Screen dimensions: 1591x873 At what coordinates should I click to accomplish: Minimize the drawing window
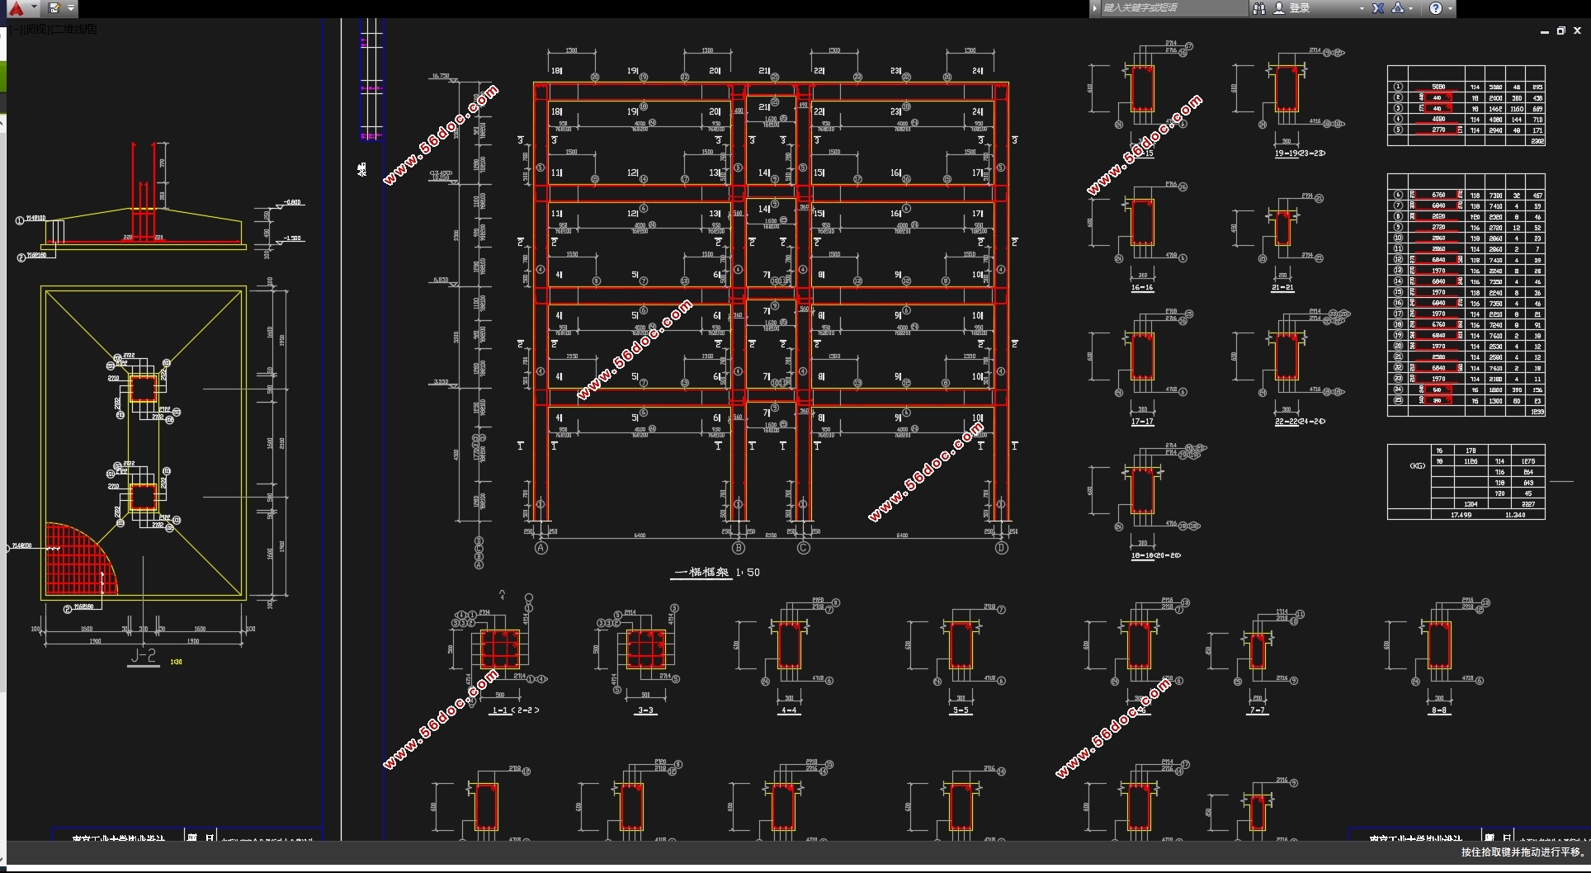tap(1544, 31)
